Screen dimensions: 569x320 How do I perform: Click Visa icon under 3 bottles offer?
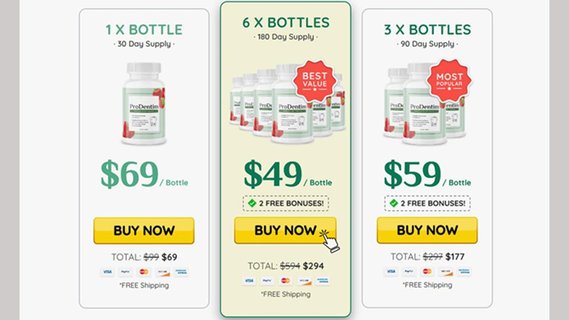coord(391,271)
